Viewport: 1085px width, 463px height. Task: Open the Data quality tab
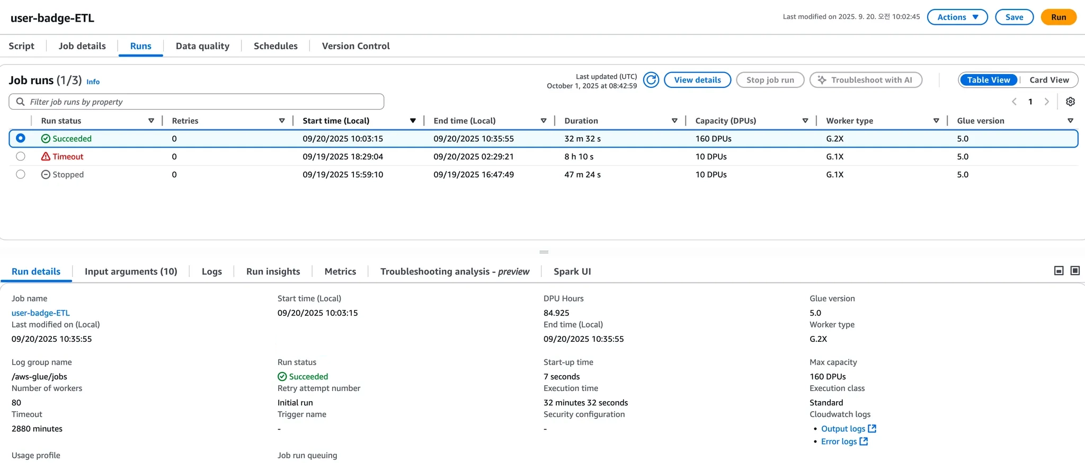[202, 46]
